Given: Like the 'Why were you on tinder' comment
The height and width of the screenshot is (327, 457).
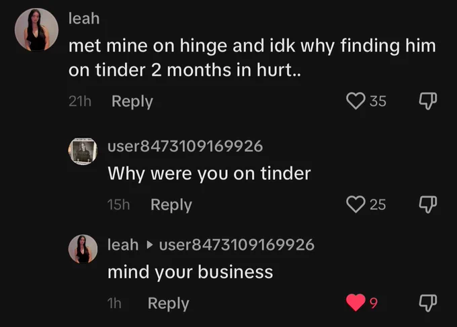Looking at the screenshot, I should click(x=356, y=204).
